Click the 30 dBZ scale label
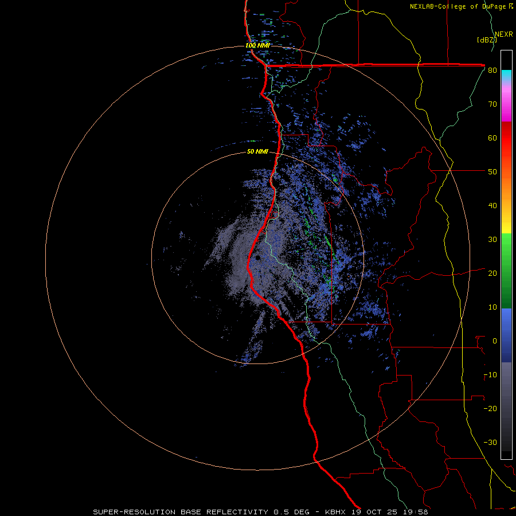Viewport: 516px width, 516px height. point(492,240)
